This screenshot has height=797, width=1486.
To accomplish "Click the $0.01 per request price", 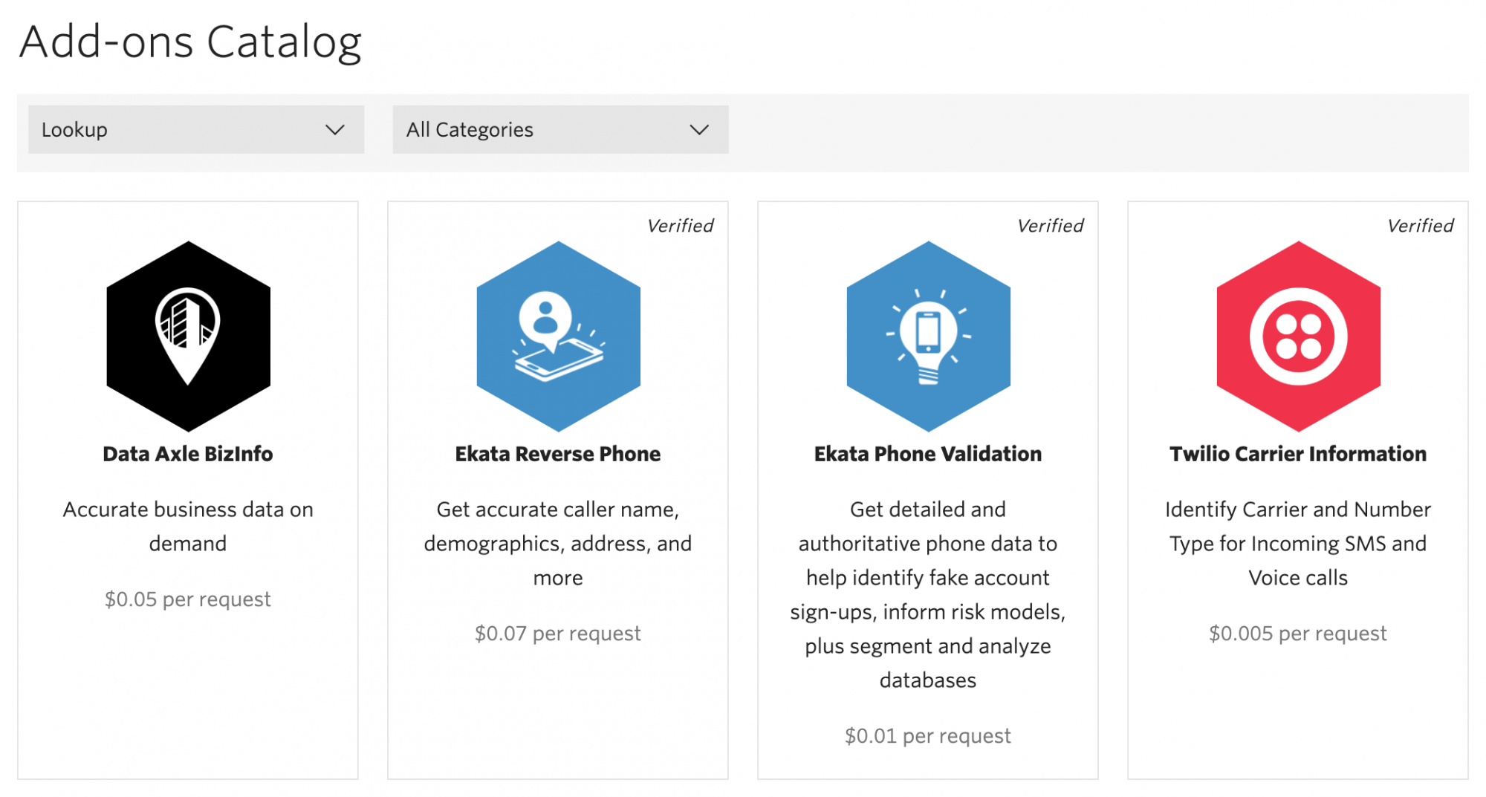I will (x=928, y=736).
